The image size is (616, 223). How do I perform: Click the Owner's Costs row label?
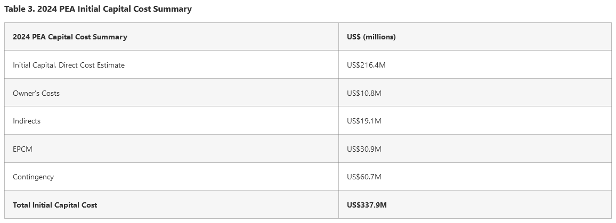click(36, 93)
